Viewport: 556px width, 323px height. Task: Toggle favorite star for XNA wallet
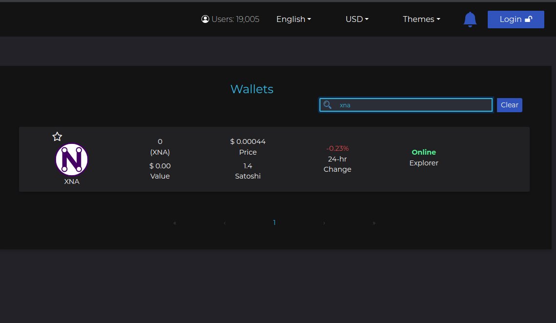57,137
